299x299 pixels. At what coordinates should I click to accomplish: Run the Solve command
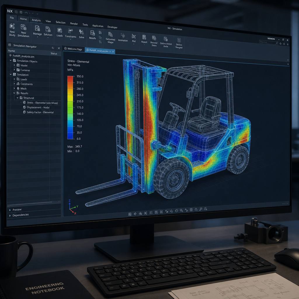coord(81,34)
